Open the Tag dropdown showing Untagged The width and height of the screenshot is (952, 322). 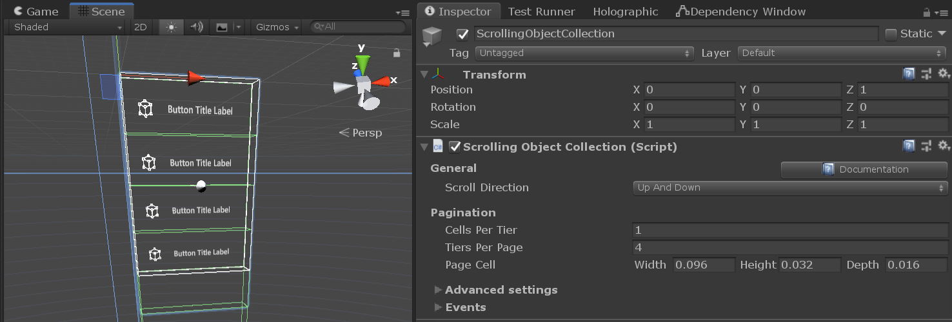click(584, 53)
